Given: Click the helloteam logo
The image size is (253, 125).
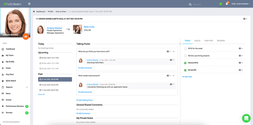Looking at the screenshot, I should click(x=12, y=4).
